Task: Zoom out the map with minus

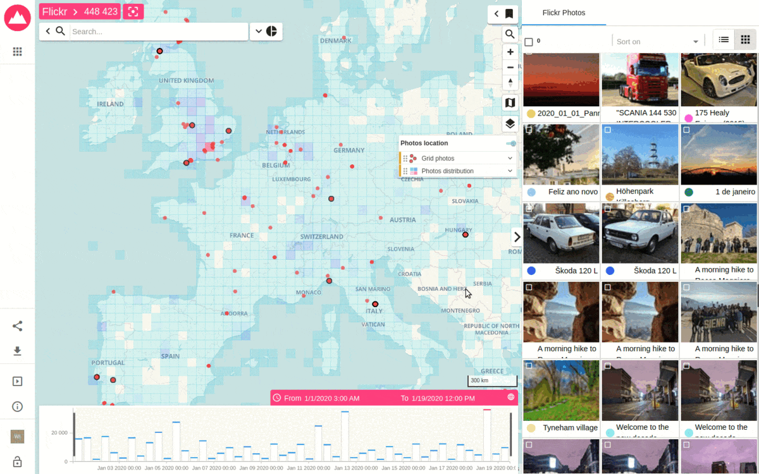Action: click(x=510, y=67)
